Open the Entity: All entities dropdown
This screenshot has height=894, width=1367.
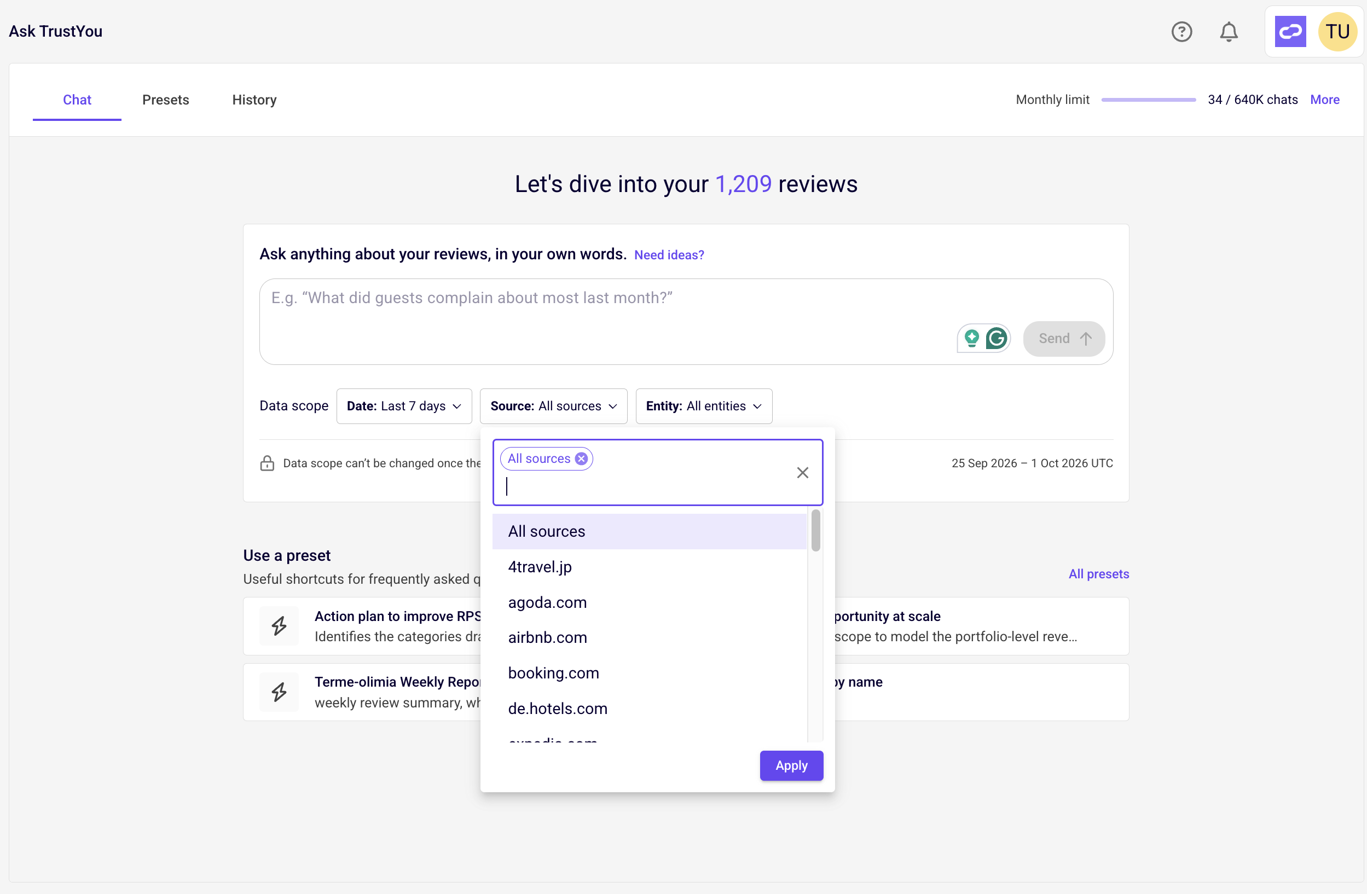click(704, 406)
